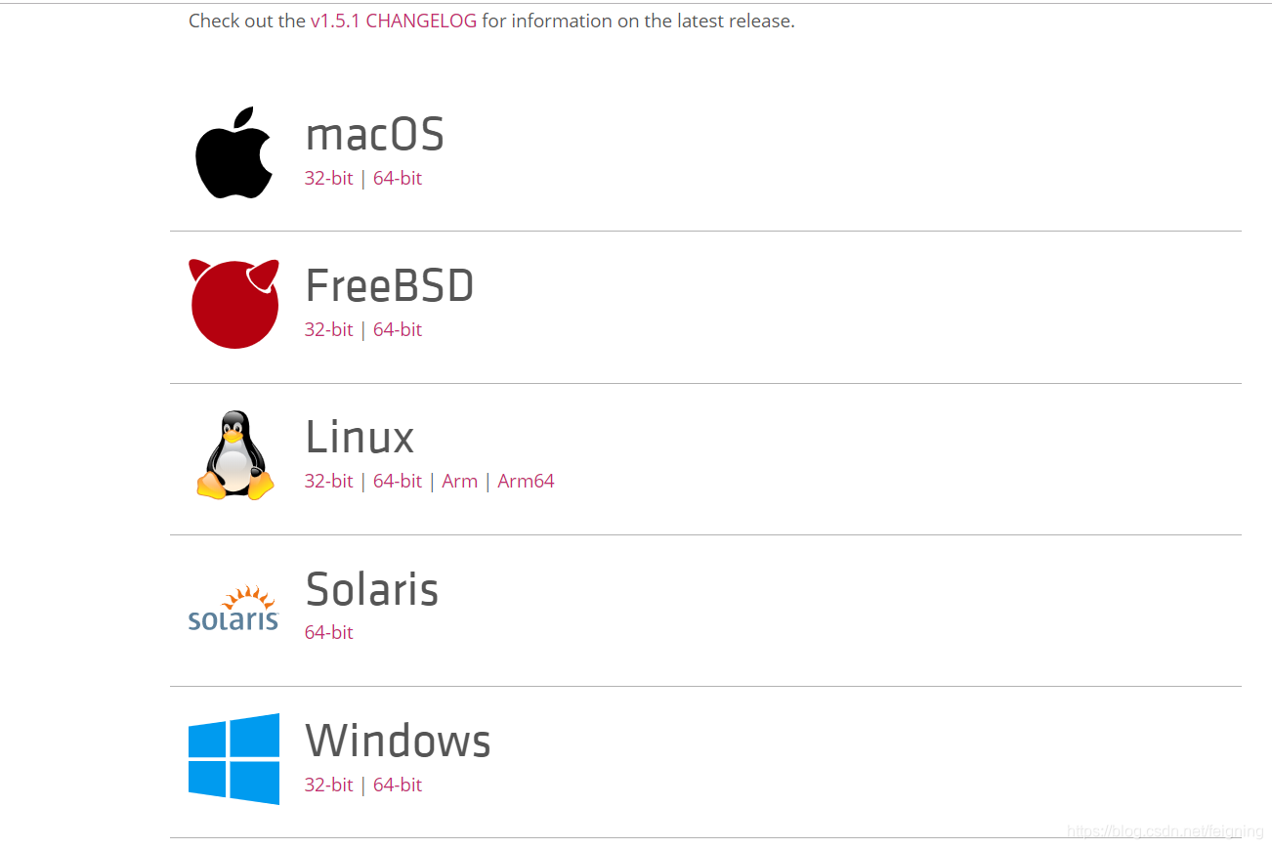Click the red FreeBSD devil logo
This screenshot has height=849, width=1272.
pyautogui.click(x=233, y=304)
